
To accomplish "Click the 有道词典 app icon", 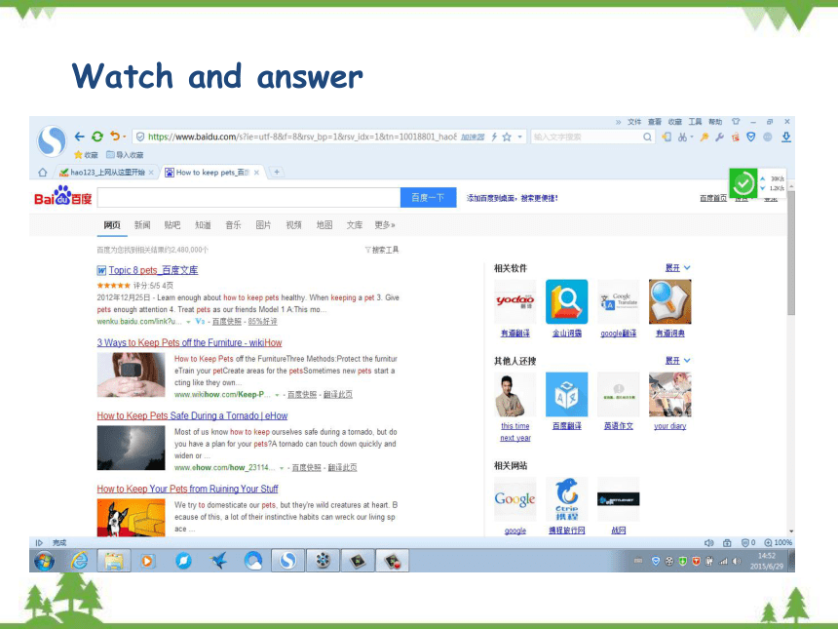I will 669,301.
